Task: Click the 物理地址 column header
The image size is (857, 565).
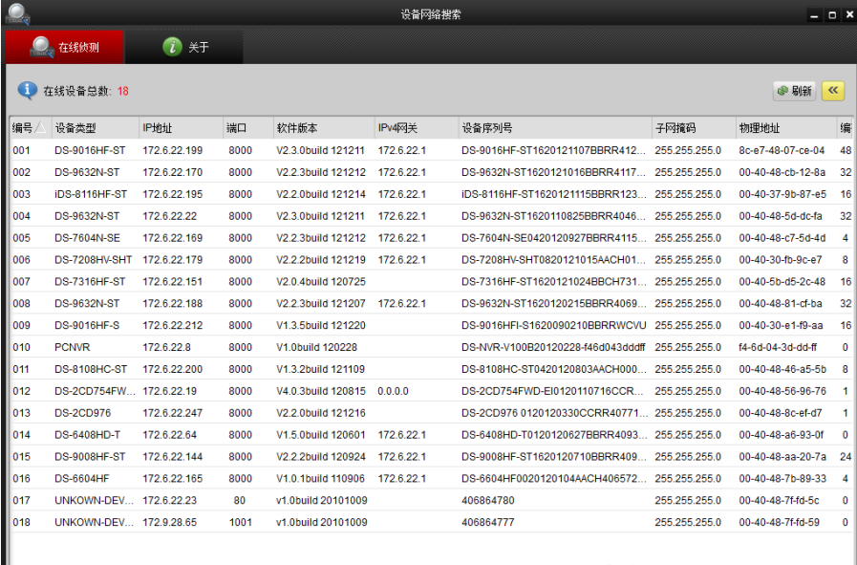Action: [x=759, y=128]
